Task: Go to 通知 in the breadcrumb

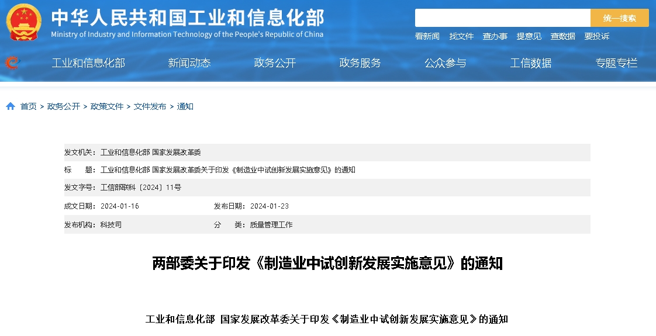Action: click(x=185, y=106)
